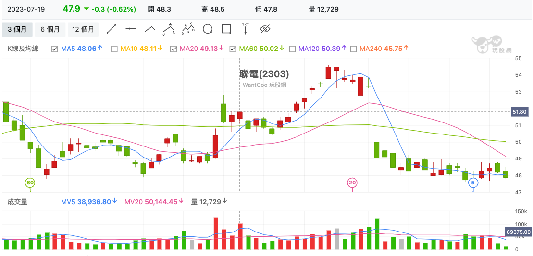Click the 聯電(2303) chart title
The width and height of the screenshot is (533, 256).
click(264, 73)
